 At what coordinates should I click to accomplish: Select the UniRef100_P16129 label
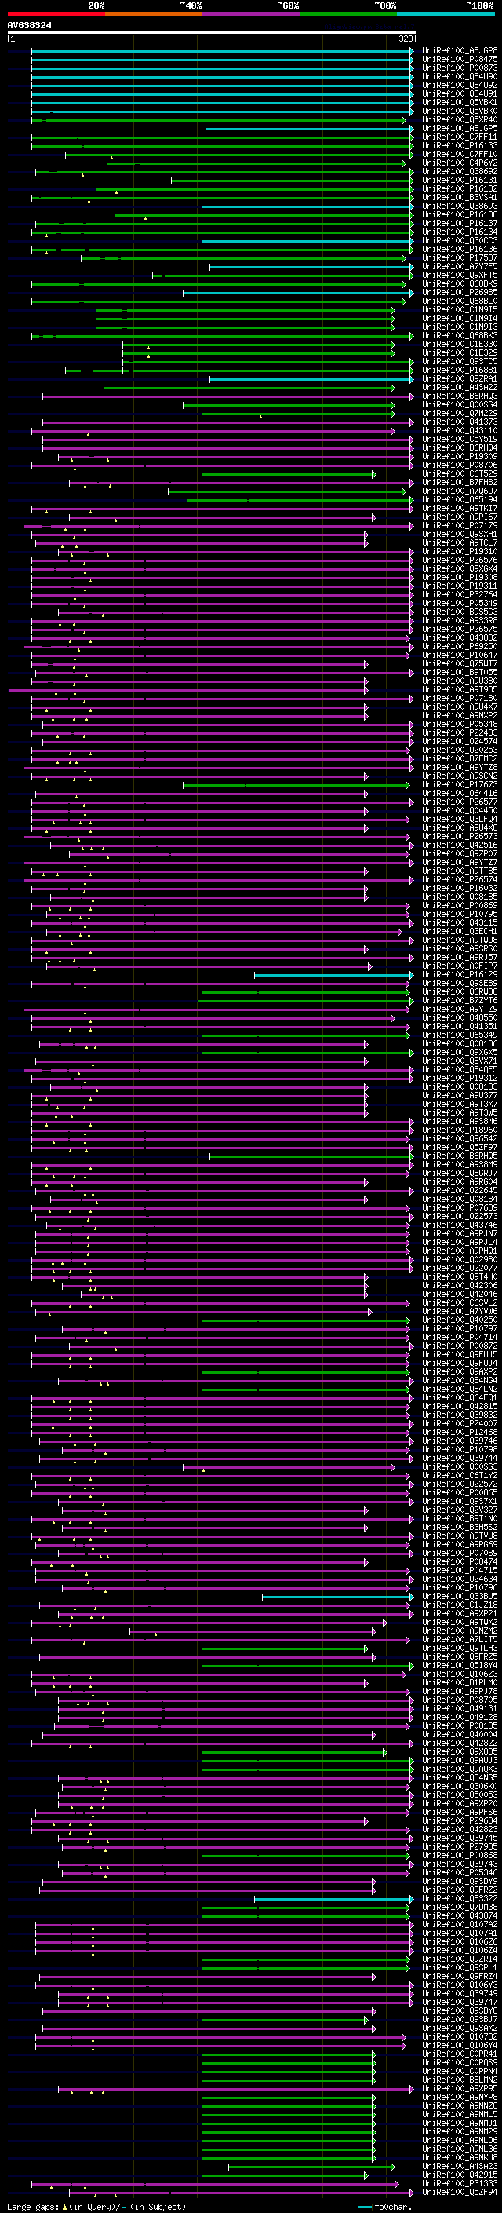[460, 975]
